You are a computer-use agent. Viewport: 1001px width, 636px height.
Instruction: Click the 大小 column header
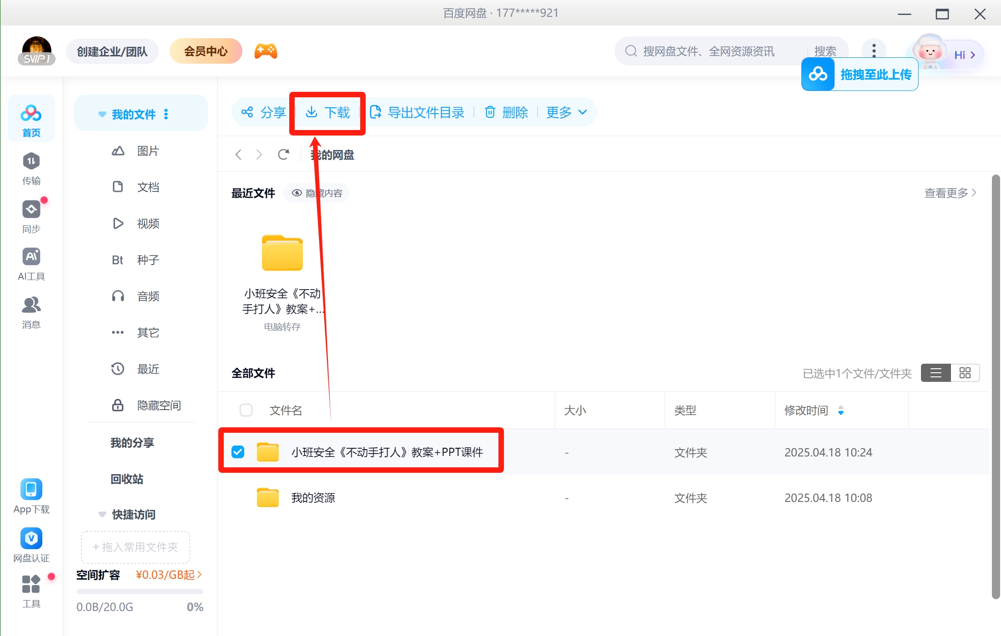[575, 410]
